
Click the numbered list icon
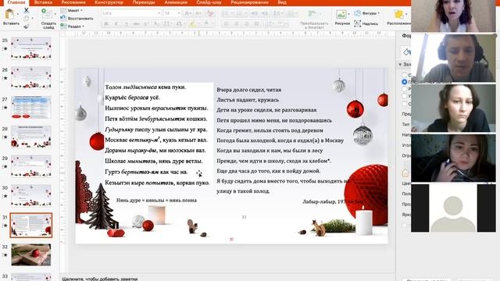[x=239, y=13]
